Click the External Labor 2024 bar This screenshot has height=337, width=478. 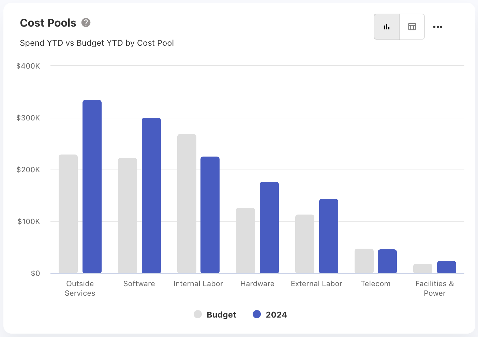[x=329, y=236]
